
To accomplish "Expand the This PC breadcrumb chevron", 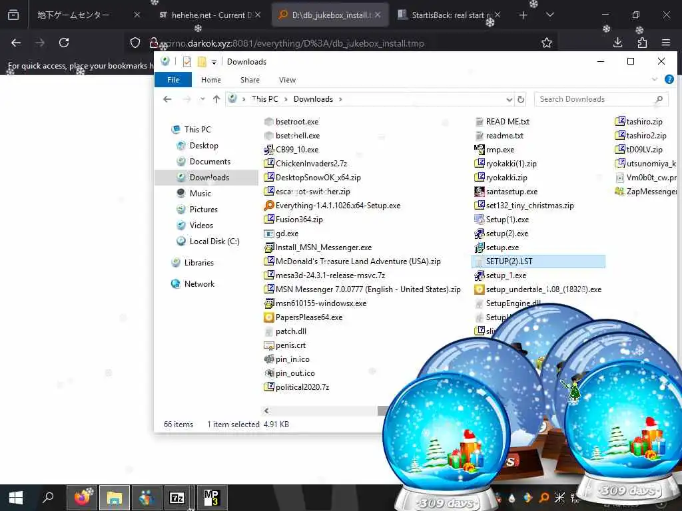I will coord(286,99).
